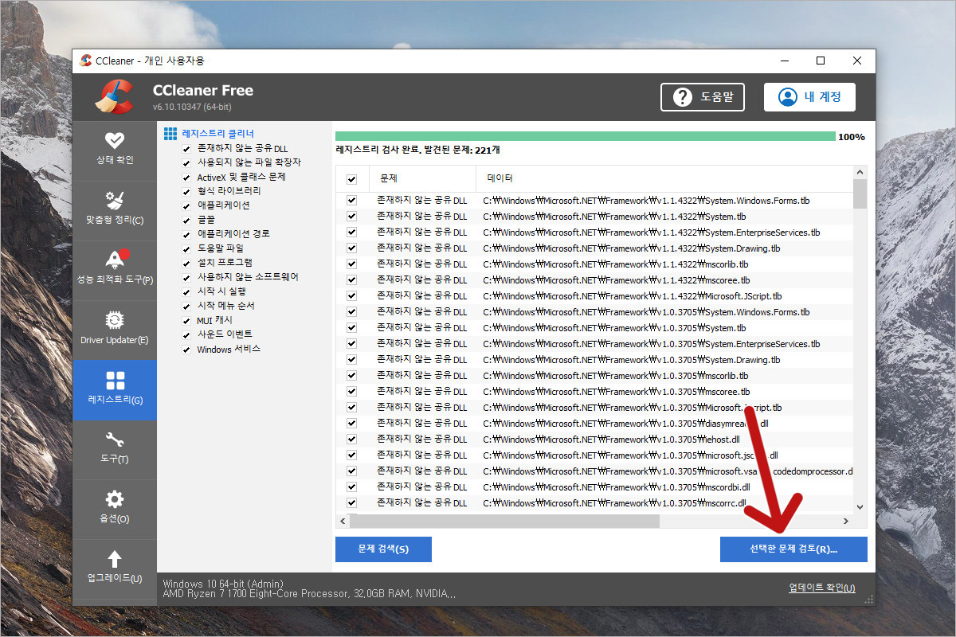Viewport: 956px width, 637px height.
Task: Toggle MUI 캐시 checkbox
Action: click(x=186, y=321)
